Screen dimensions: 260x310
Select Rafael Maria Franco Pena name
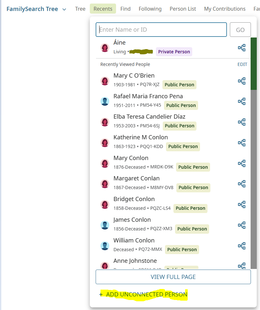(148, 96)
